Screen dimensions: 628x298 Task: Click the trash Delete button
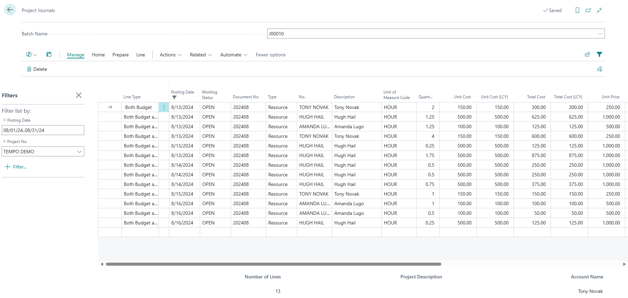pyautogui.click(x=37, y=69)
